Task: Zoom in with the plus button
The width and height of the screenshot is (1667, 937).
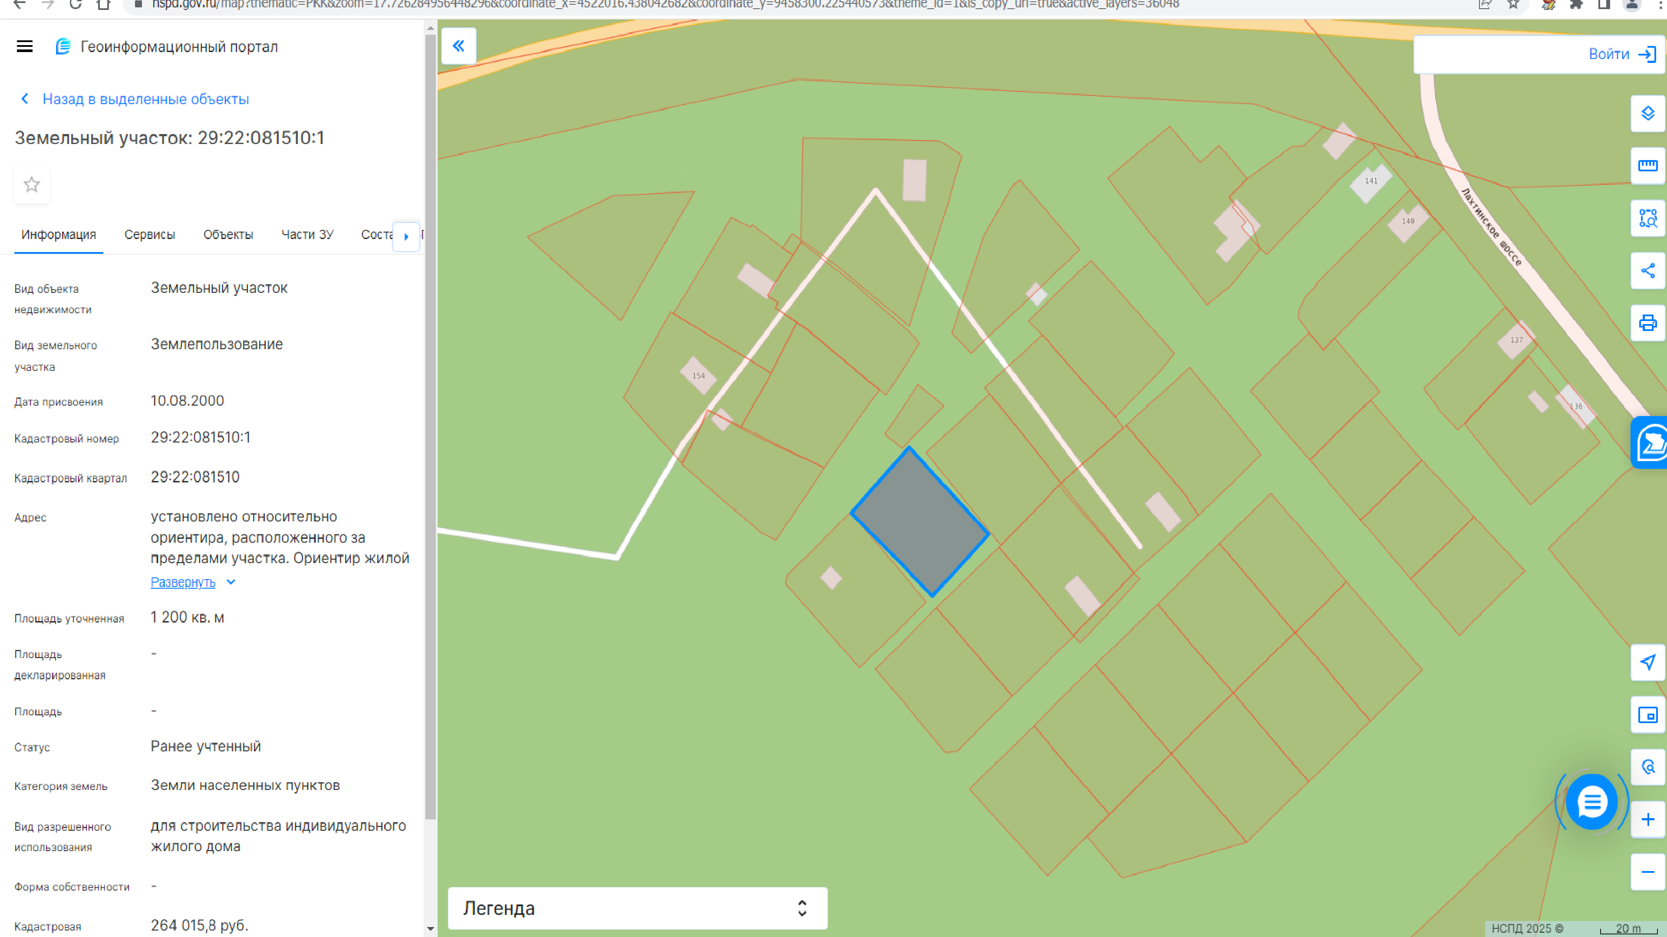Action: tap(1647, 820)
